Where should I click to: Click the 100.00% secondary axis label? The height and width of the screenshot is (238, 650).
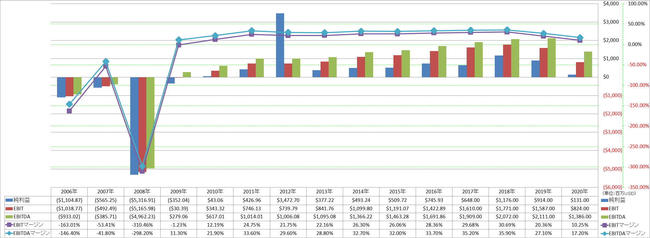pyautogui.click(x=638, y=4)
